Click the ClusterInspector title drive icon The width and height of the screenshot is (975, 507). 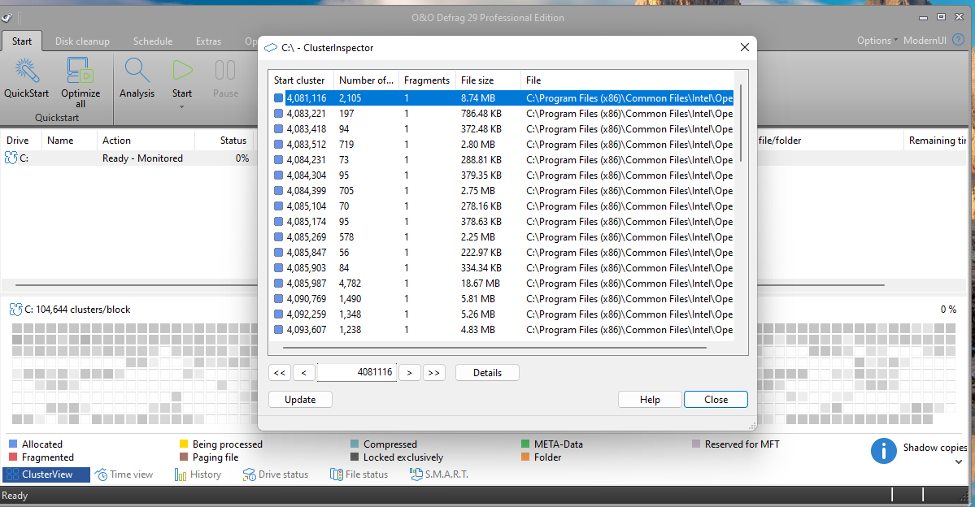point(271,48)
